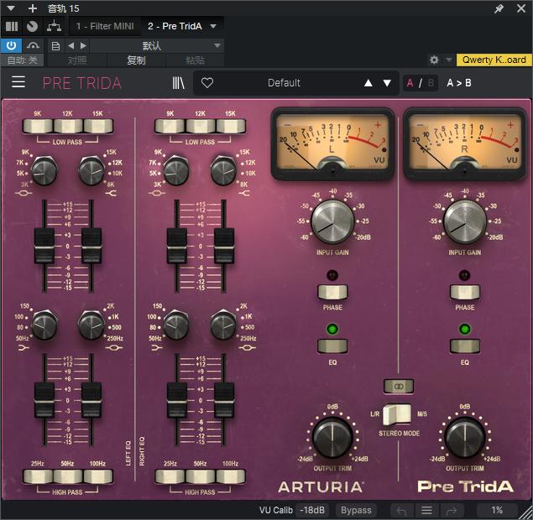Open the Default preset name selector

point(284,83)
